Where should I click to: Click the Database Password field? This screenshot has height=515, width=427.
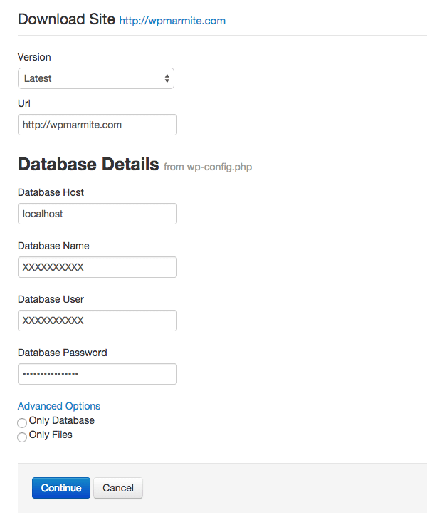pyautogui.click(x=97, y=374)
